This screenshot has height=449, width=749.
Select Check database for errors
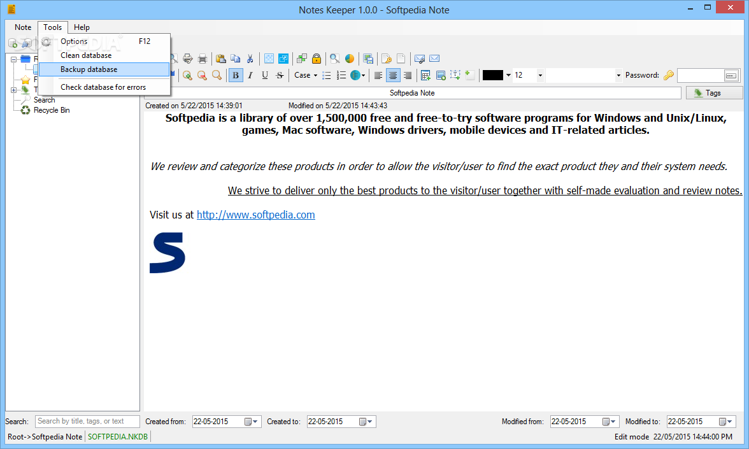click(104, 87)
